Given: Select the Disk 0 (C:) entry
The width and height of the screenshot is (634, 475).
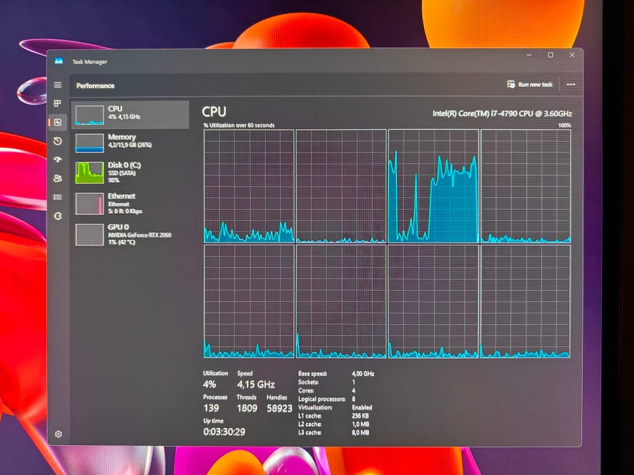Looking at the screenshot, I should pos(130,172).
